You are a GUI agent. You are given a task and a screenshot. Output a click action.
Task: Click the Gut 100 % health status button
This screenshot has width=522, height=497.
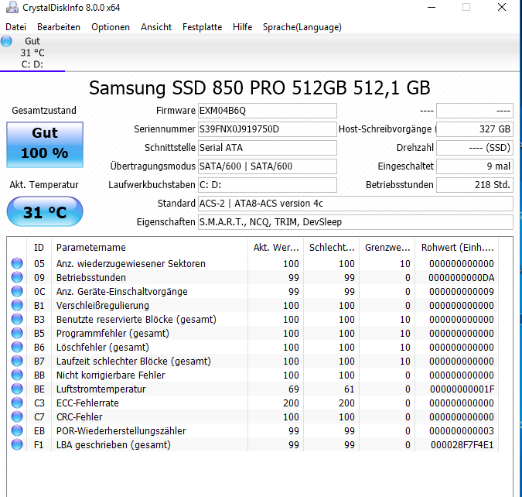pos(45,144)
